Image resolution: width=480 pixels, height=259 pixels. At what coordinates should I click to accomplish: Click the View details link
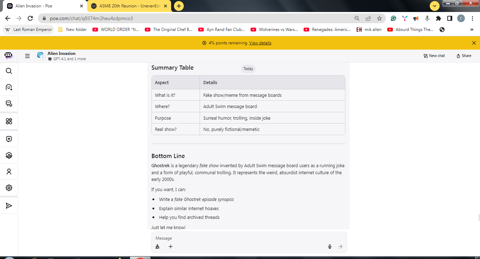260,43
